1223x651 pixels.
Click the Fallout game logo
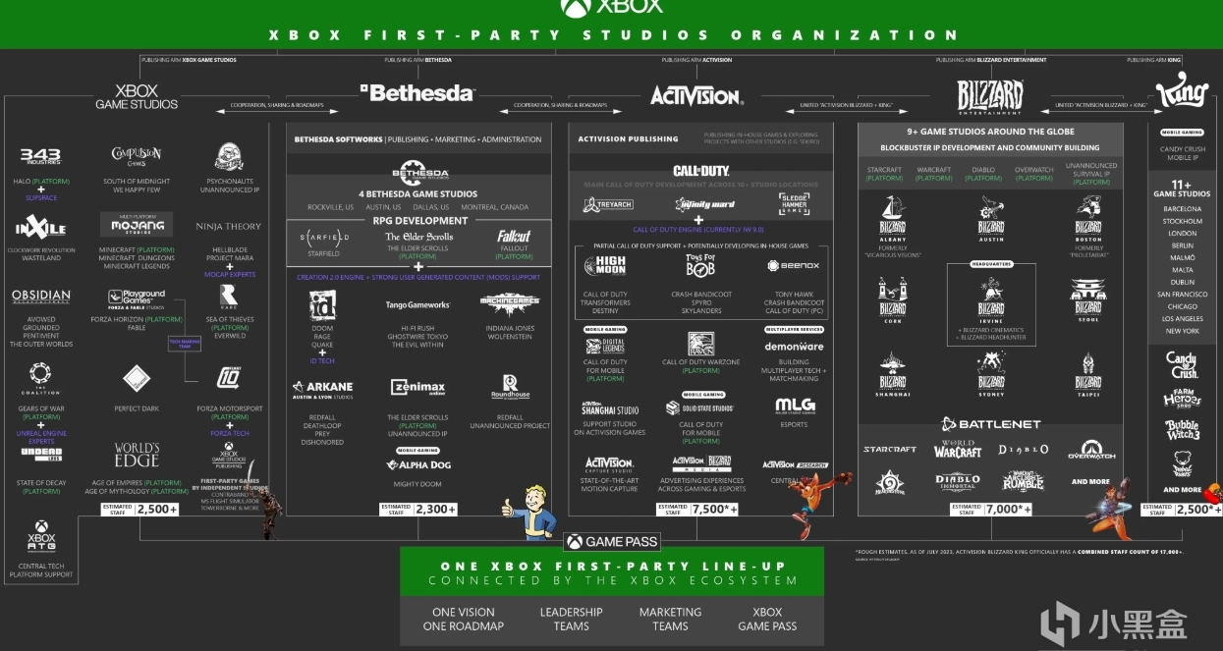click(514, 236)
